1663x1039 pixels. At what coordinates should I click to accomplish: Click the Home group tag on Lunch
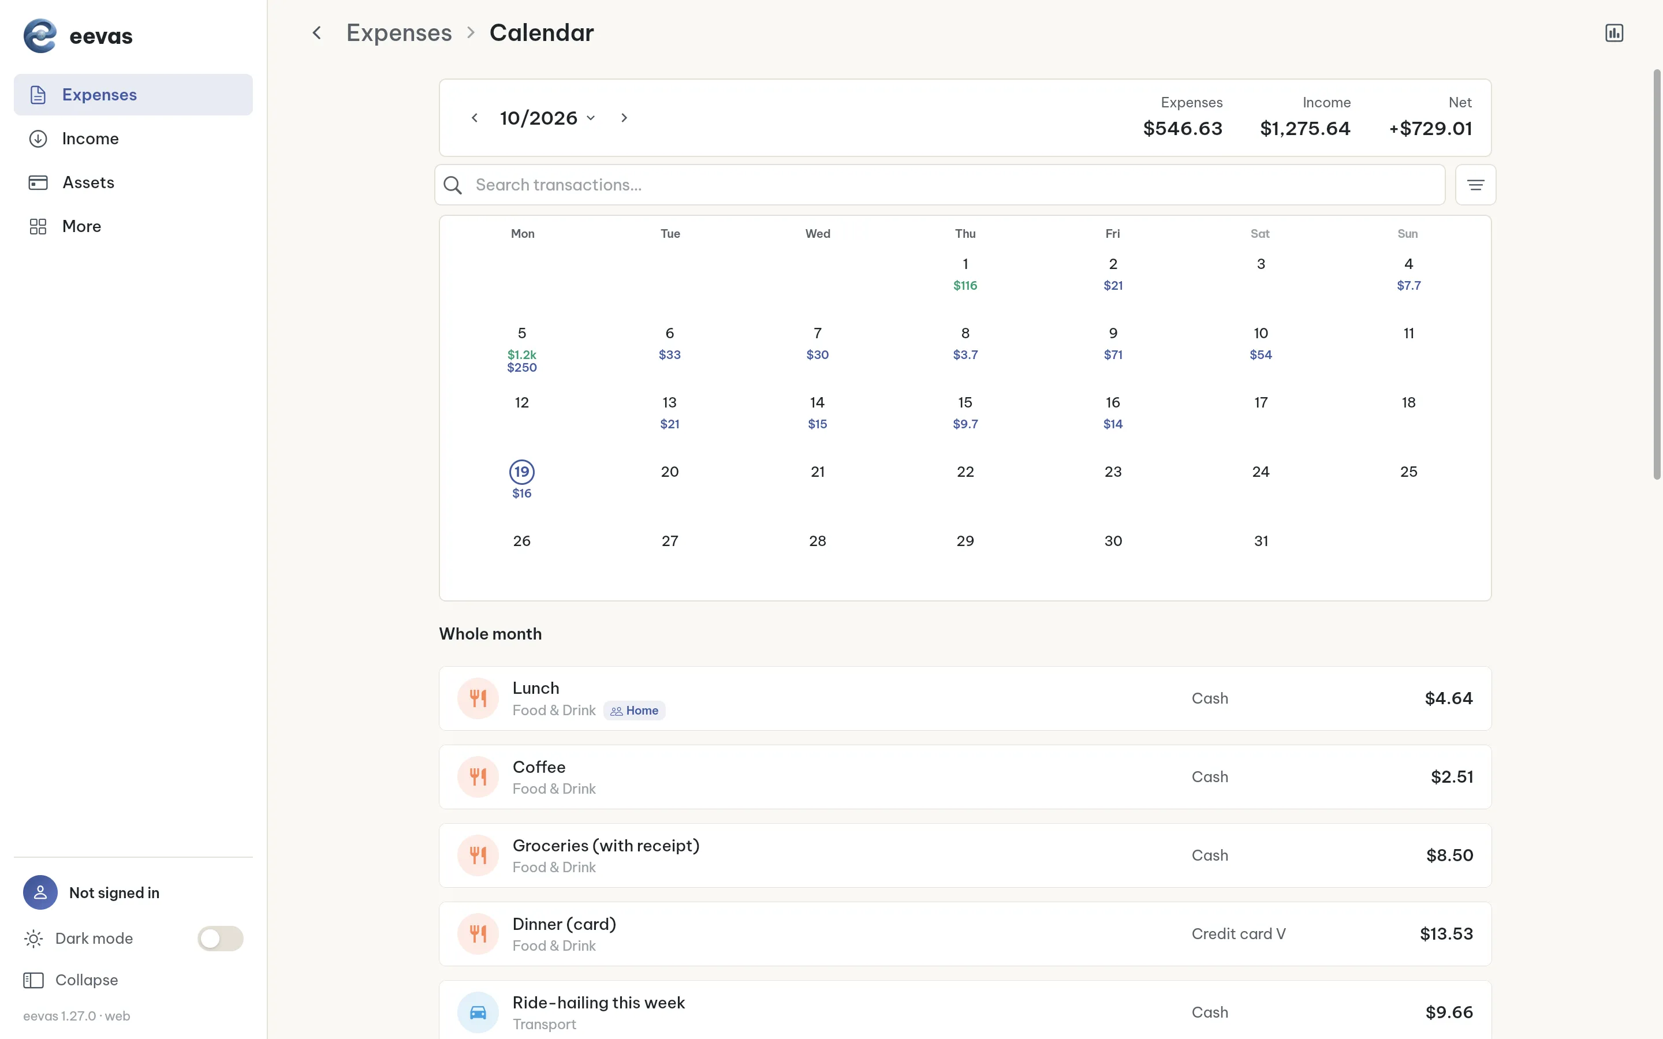tap(634, 711)
